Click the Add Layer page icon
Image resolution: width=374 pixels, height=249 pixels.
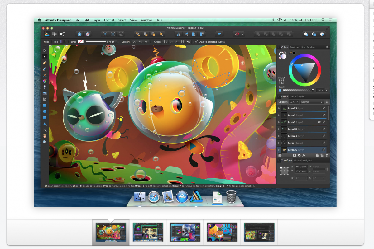317,155
